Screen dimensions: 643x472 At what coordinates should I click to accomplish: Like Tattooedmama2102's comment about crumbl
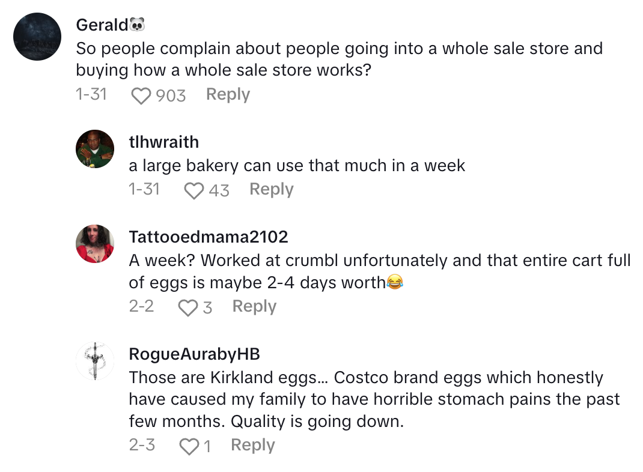pyautogui.click(x=188, y=307)
